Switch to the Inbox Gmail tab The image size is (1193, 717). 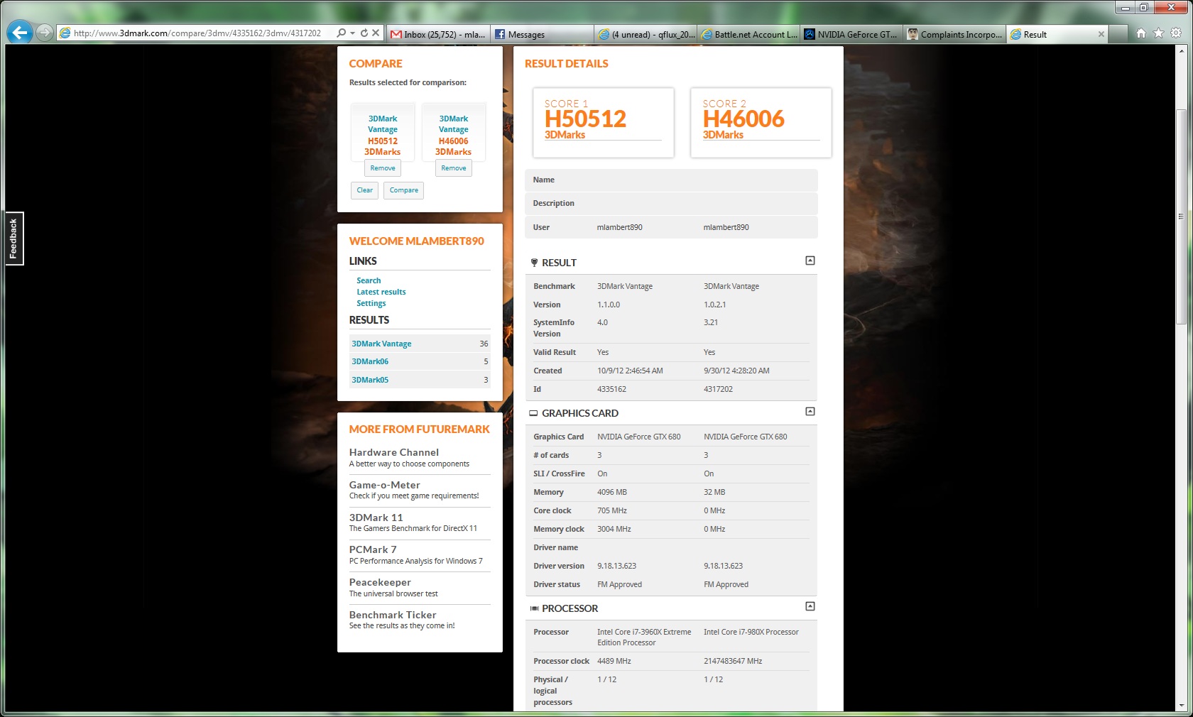pyautogui.click(x=437, y=34)
